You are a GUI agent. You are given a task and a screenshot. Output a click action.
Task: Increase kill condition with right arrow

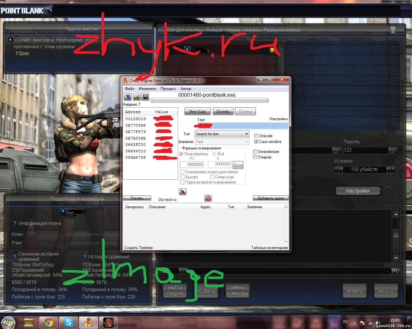390,170
